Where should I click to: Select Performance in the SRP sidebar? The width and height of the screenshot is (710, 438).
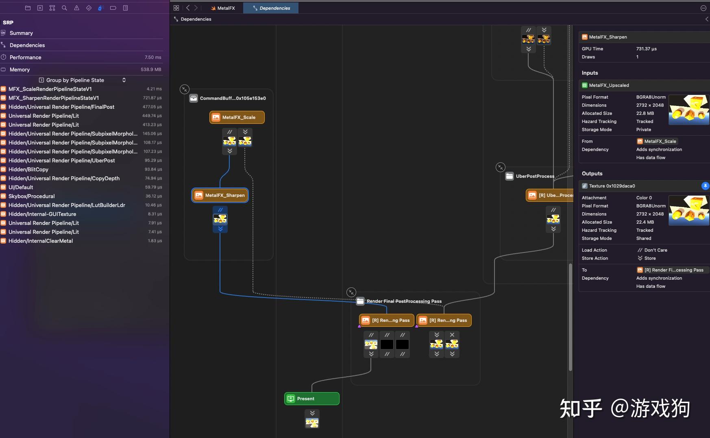click(81, 57)
